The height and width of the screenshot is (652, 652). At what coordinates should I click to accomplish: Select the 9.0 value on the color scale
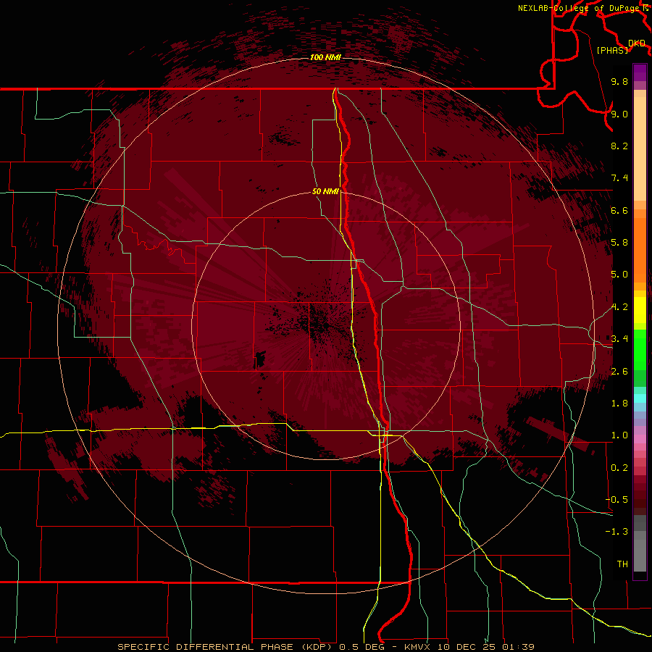[x=619, y=114]
